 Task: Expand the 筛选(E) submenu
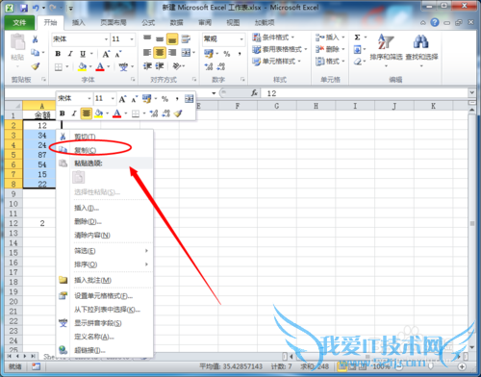click(x=105, y=251)
